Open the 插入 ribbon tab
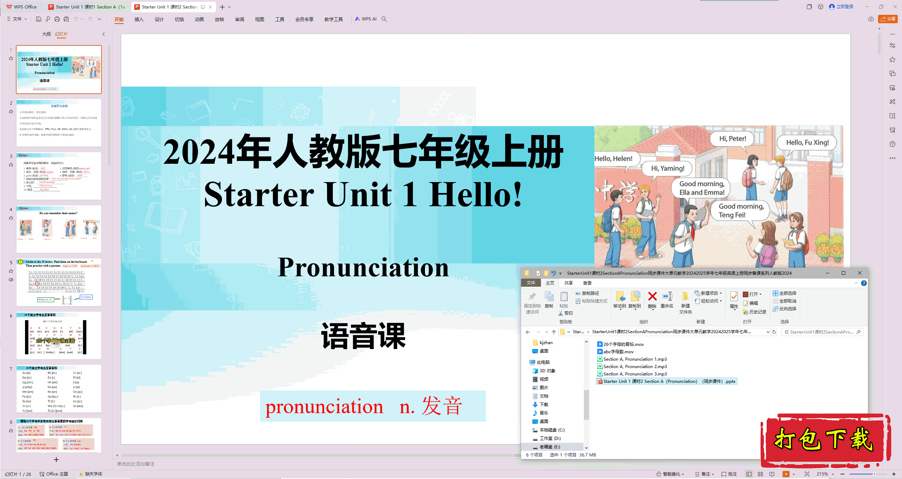The height and width of the screenshot is (479, 902). (139, 19)
